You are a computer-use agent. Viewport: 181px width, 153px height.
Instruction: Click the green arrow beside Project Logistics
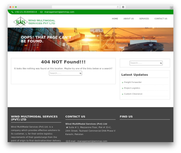point(122,88)
